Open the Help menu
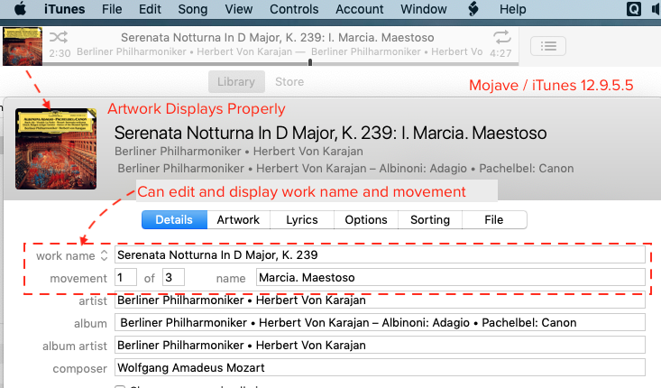 point(512,9)
